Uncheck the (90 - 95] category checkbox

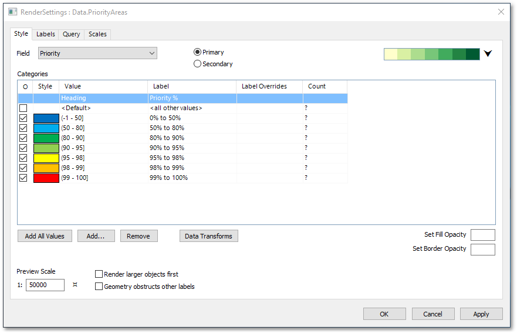click(23, 148)
